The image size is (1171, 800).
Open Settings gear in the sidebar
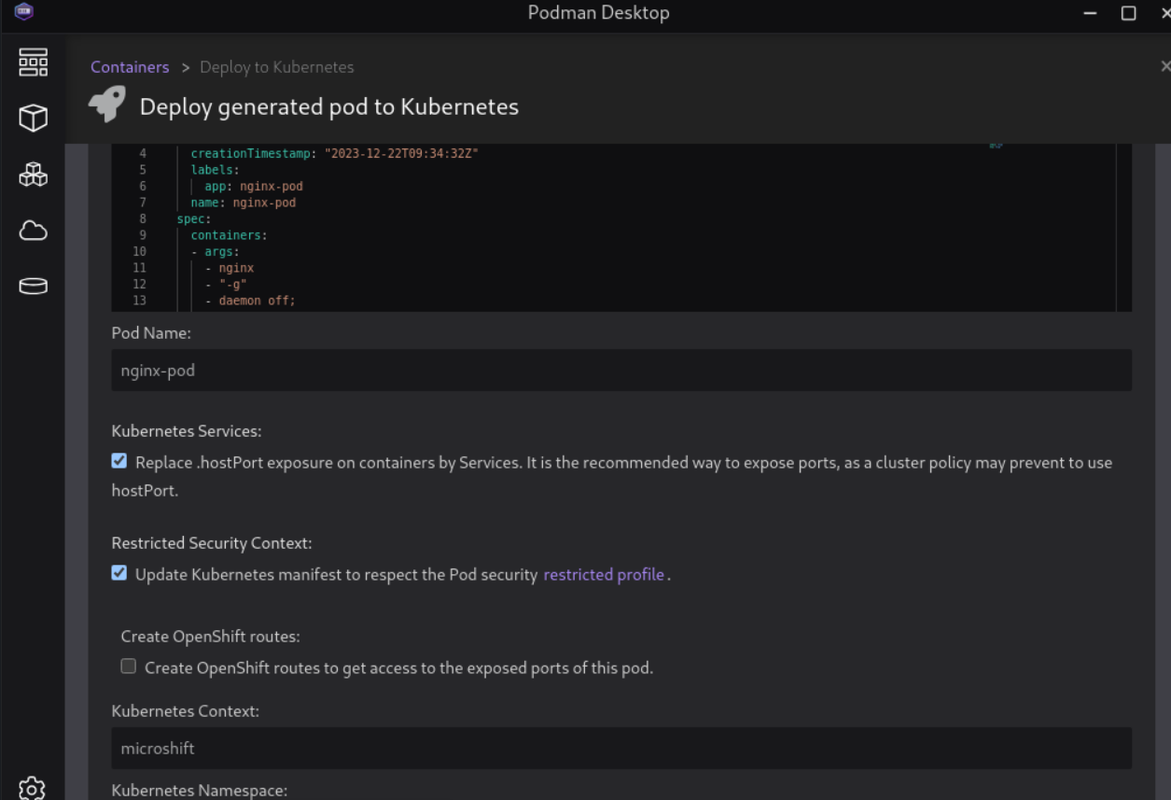33,788
